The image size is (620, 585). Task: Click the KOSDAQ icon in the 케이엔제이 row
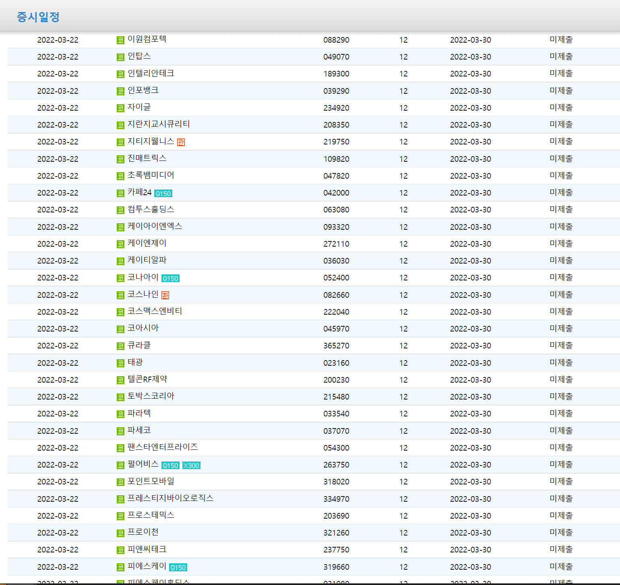120,244
